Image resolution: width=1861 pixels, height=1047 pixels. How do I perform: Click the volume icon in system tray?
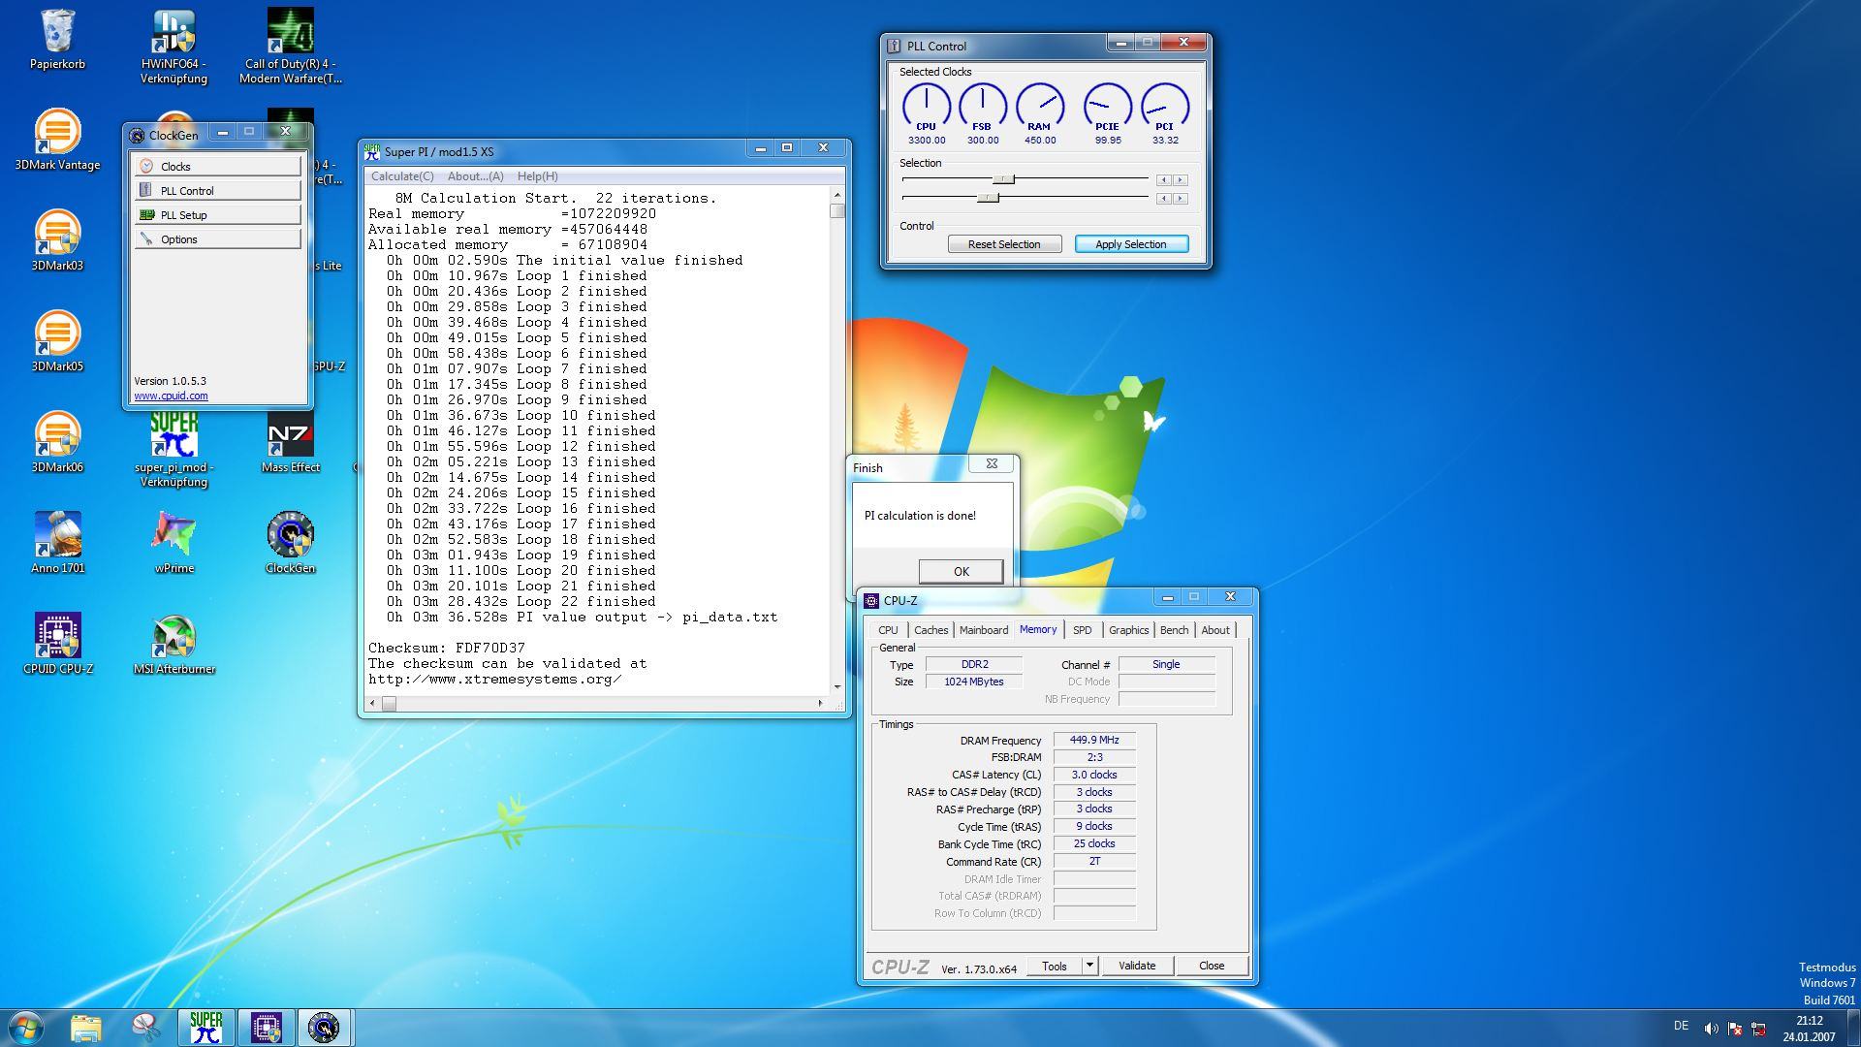[x=1710, y=1028]
